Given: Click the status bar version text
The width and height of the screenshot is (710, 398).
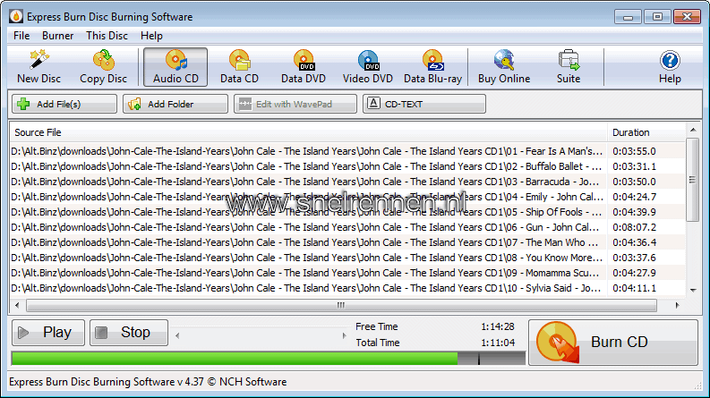Looking at the screenshot, I should (x=148, y=382).
